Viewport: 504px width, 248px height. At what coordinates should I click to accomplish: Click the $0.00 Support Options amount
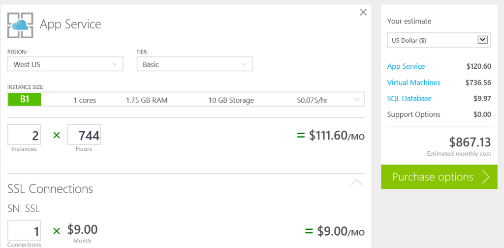click(x=482, y=114)
